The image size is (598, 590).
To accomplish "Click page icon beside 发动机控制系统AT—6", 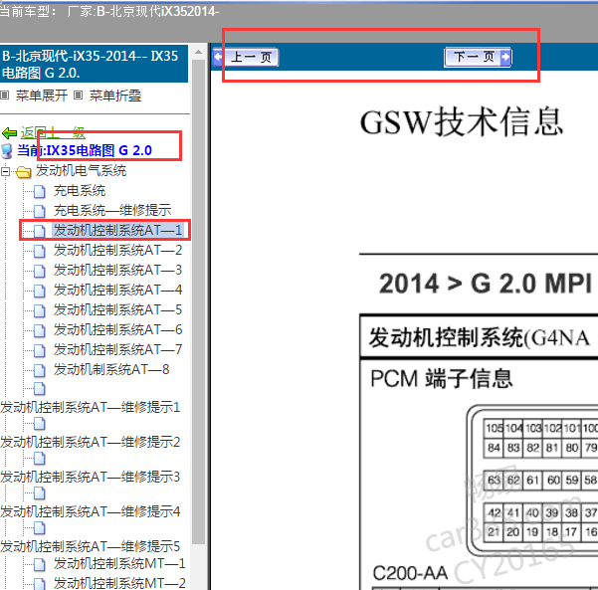I will (39, 330).
